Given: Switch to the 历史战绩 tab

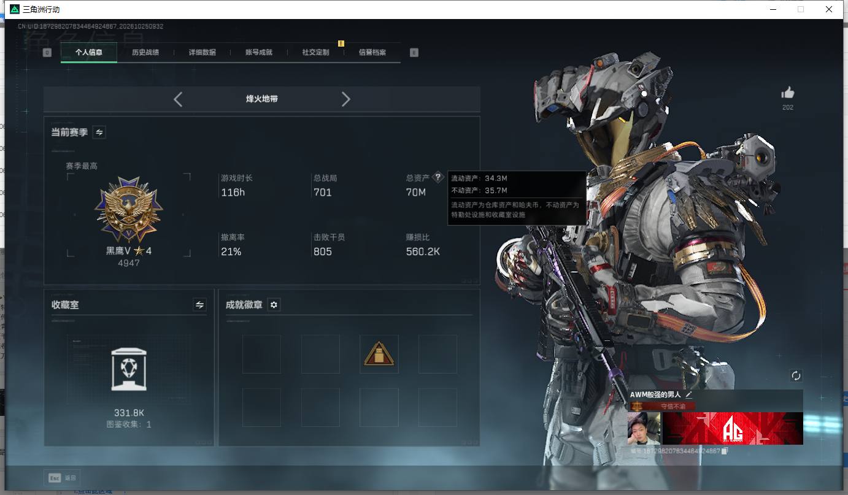Looking at the screenshot, I should pyautogui.click(x=145, y=53).
